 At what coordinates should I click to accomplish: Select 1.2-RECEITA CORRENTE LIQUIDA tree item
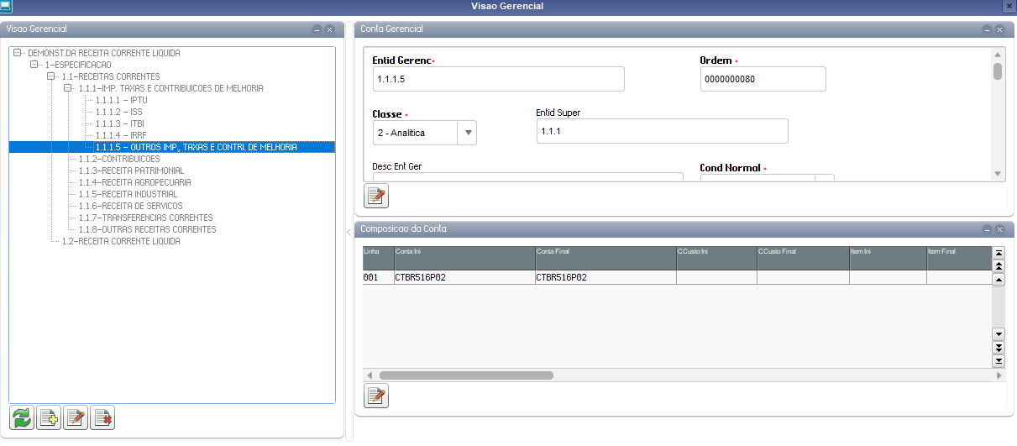point(121,241)
